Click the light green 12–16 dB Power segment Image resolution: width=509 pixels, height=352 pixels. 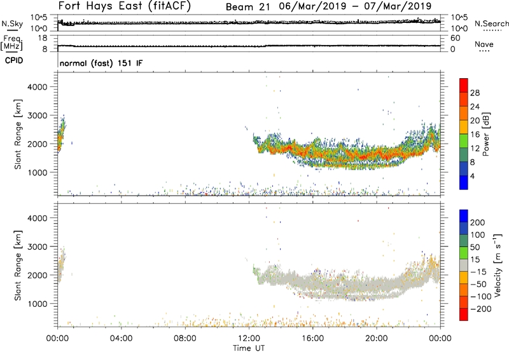tap(464, 140)
